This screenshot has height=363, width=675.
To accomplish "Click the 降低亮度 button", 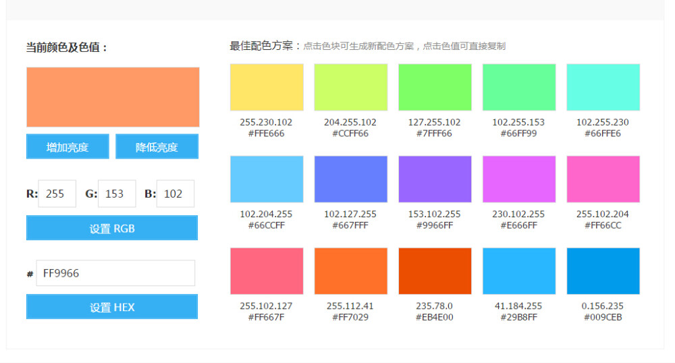I will [157, 147].
